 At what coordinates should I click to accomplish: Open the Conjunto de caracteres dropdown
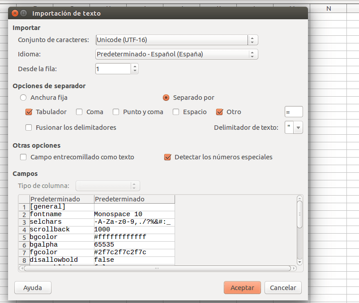tap(177, 40)
